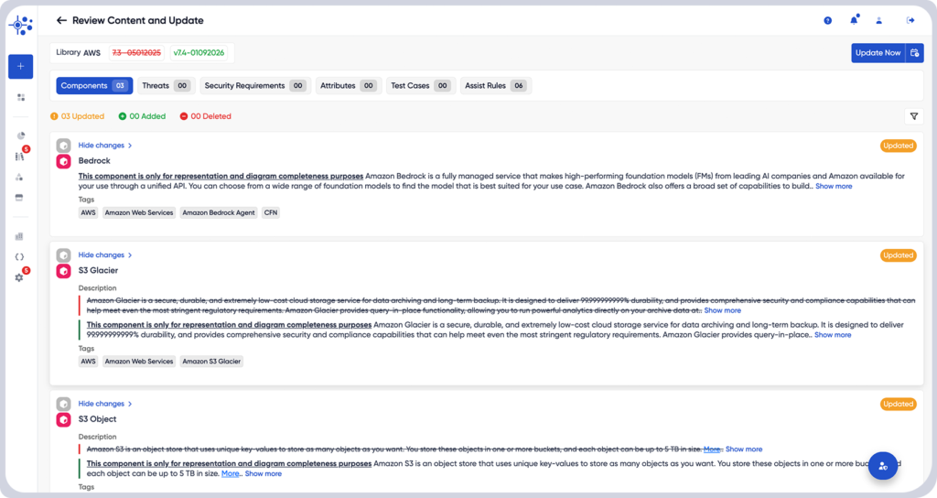The height and width of the screenshot is (498, 937).
Task: Click the floating user-settings button at bottom right
Action: (x=883, y=466)
